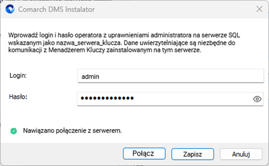Click the "Menadżerem Kluczy" text in the description

(x=77, y=50)
